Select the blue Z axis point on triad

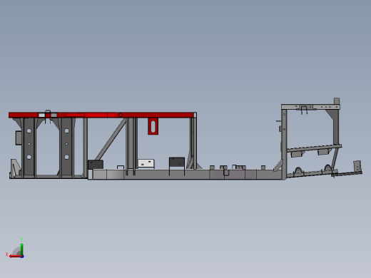click(22, 257)
